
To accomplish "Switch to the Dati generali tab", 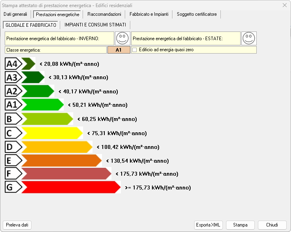I will pyautogui.click(x=15, y=14).
